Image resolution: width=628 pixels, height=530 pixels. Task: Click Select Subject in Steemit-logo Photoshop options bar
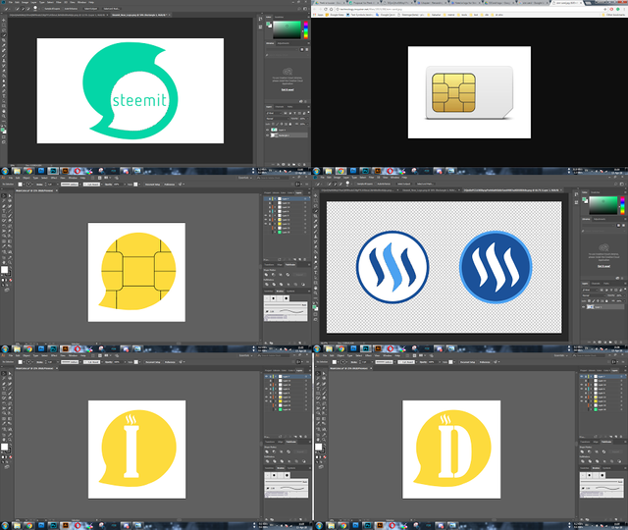pyautogui.click(x=90, y=9)
